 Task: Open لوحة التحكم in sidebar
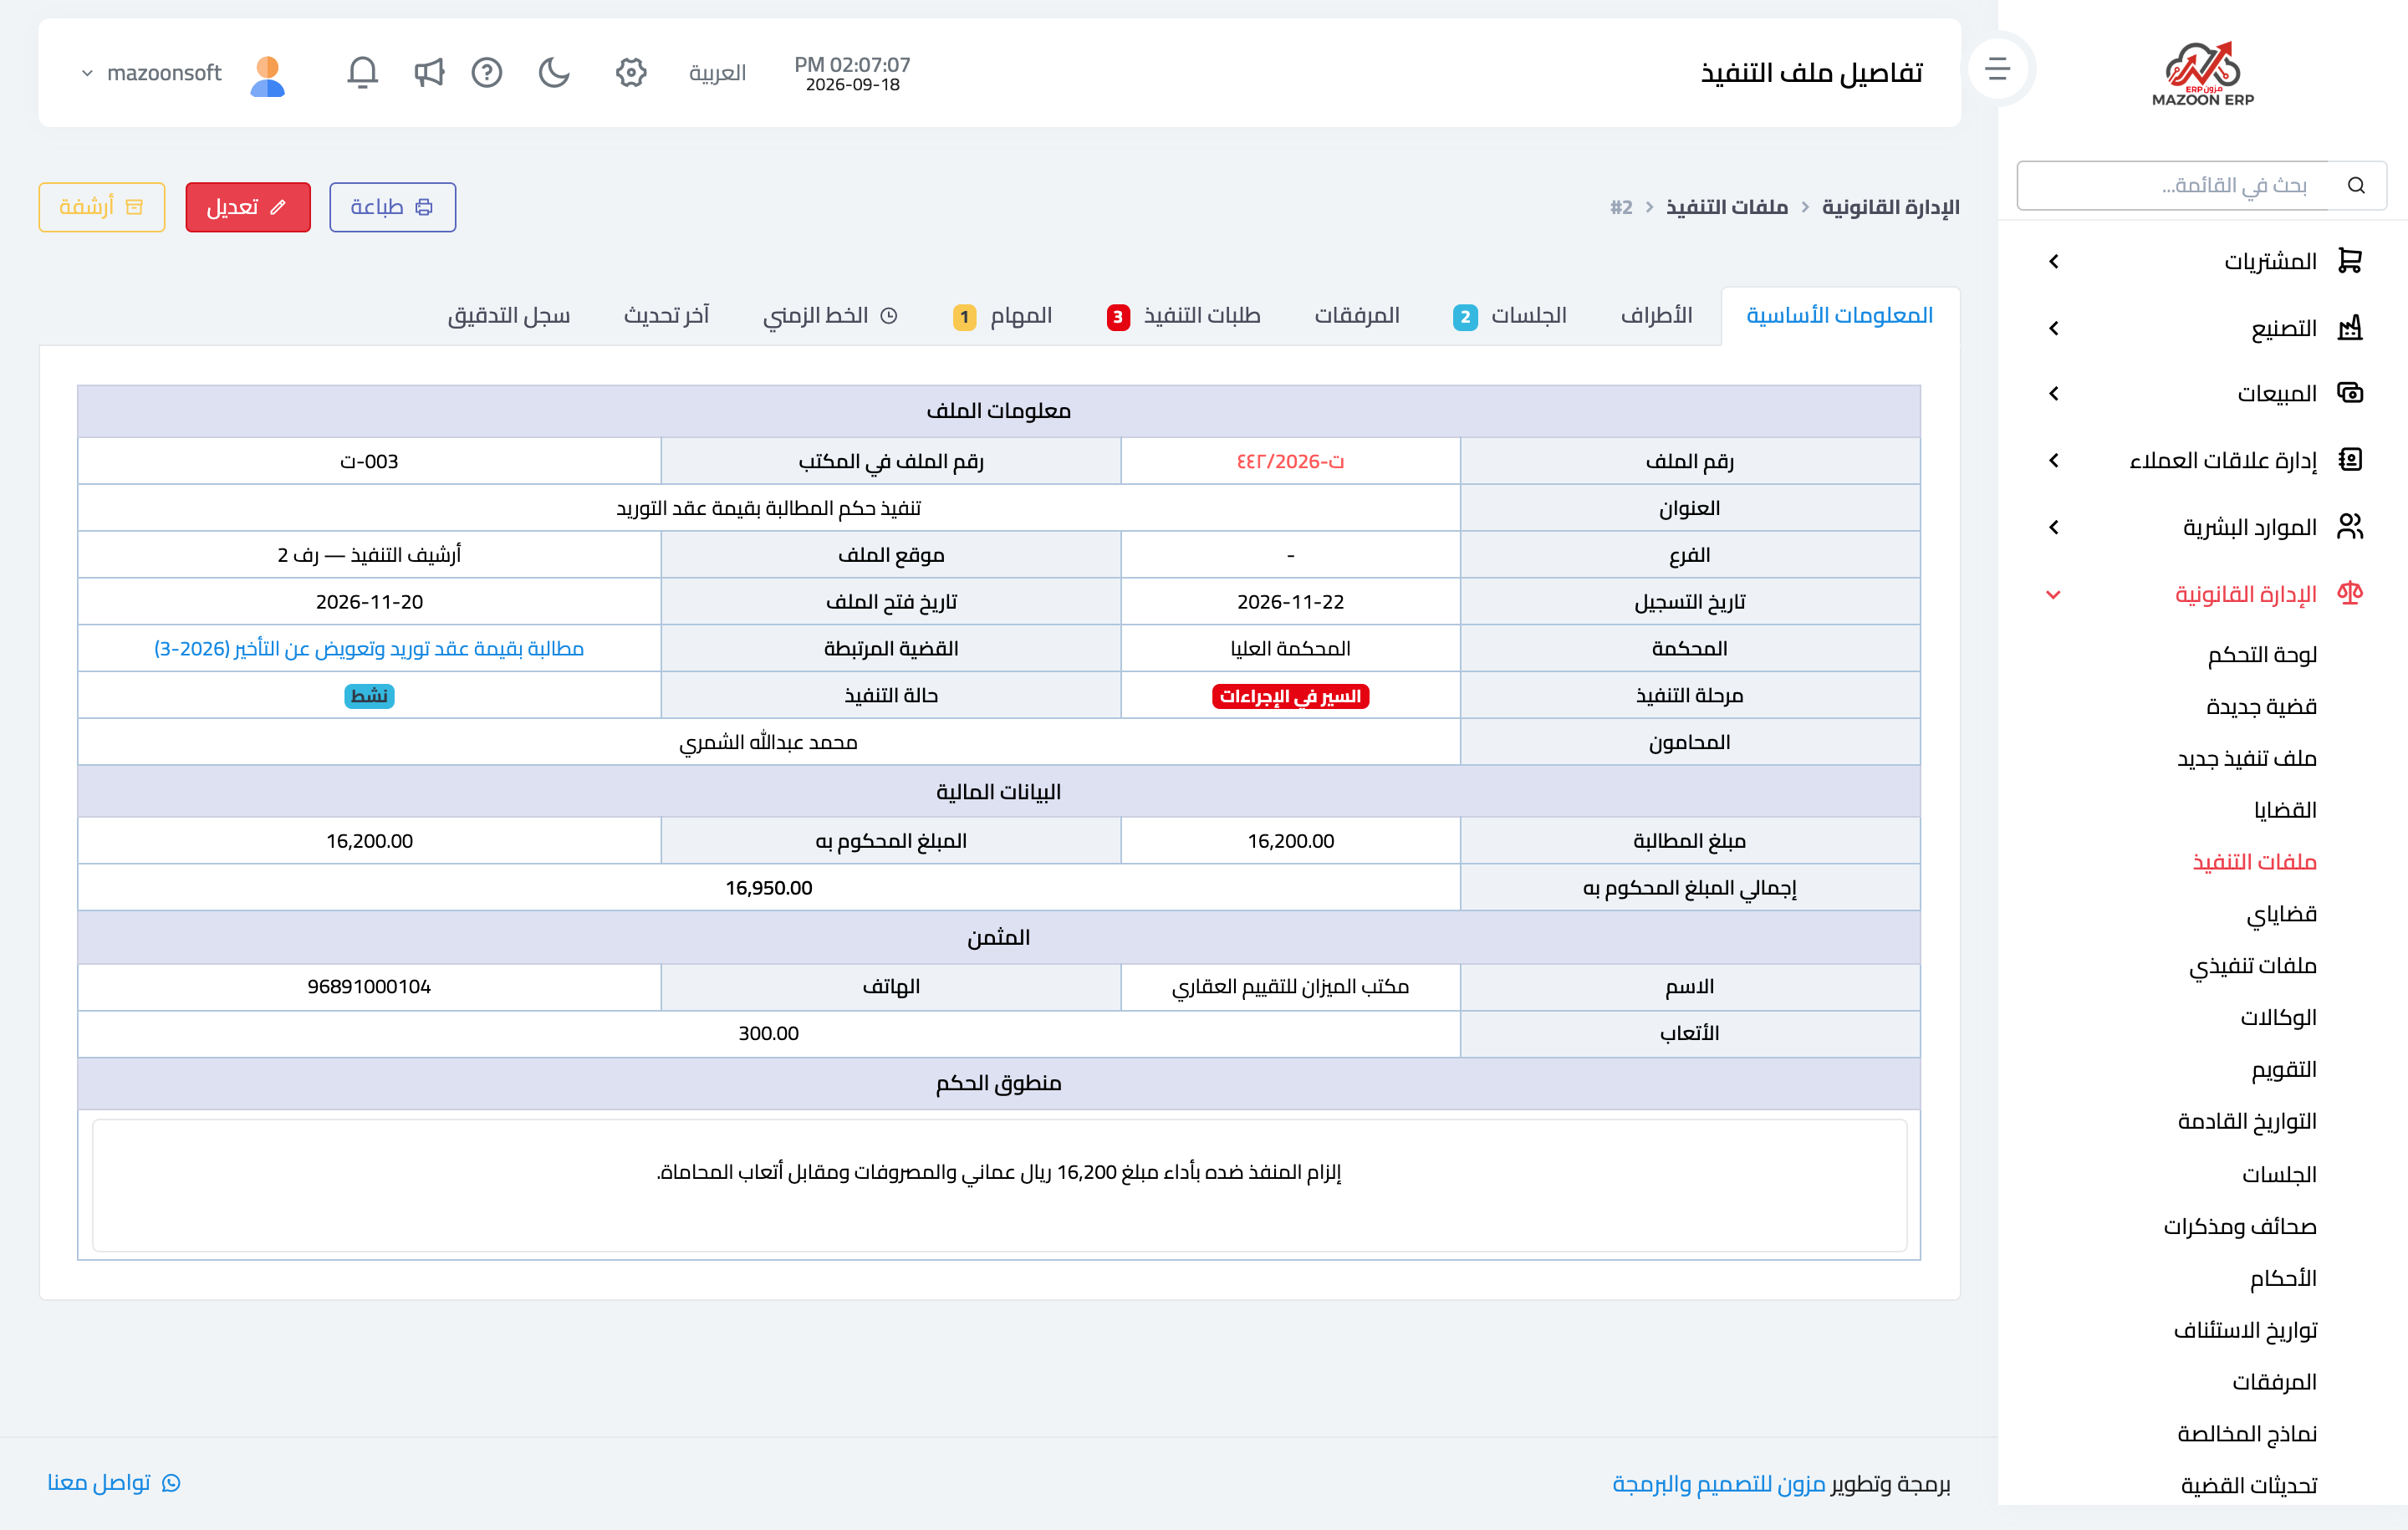click(x=2262, y=655)
